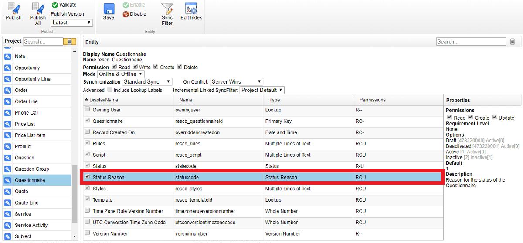The height and width of the screenshot is (243, 523).
Task: Sort by the Permissions column header
Action: point(398,100)
